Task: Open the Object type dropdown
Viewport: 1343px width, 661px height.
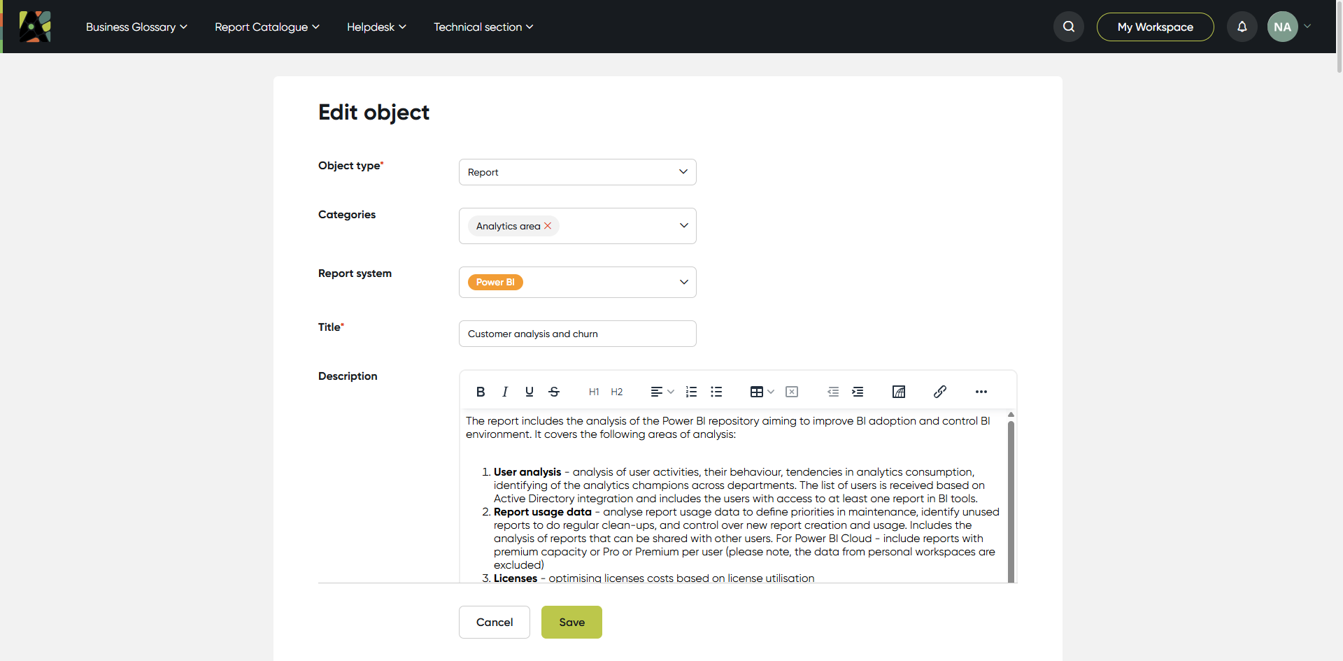Action: coord(578,172)
